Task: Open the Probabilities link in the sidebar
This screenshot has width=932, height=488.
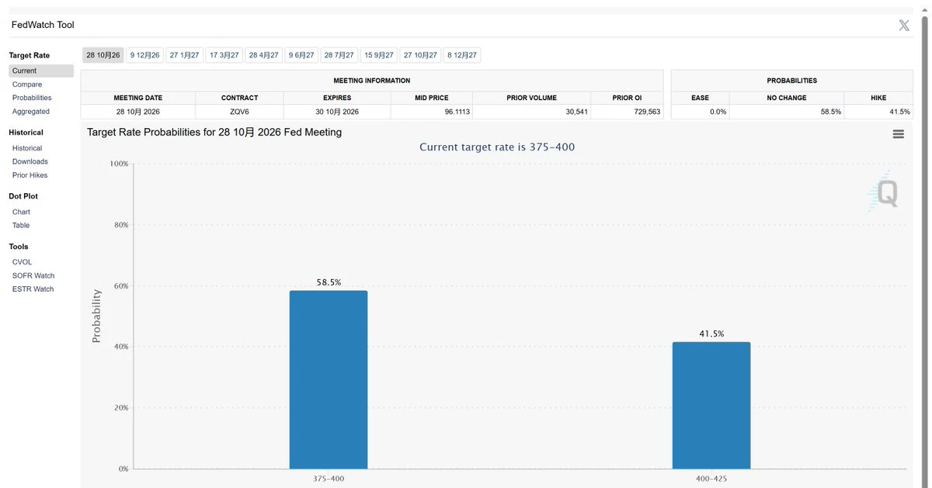Action: (x=32, y=98)
